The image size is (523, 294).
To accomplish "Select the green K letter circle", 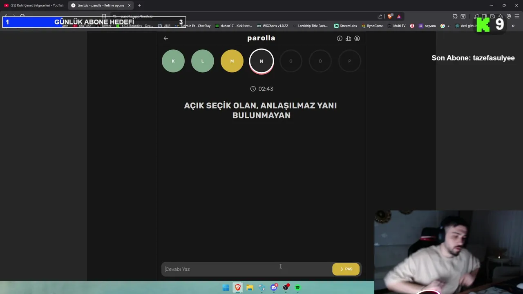I will [173, 61].
